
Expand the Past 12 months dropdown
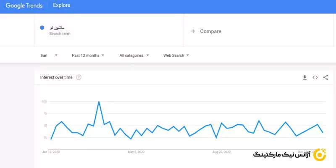pyautogui.click(x=88, y=55)
